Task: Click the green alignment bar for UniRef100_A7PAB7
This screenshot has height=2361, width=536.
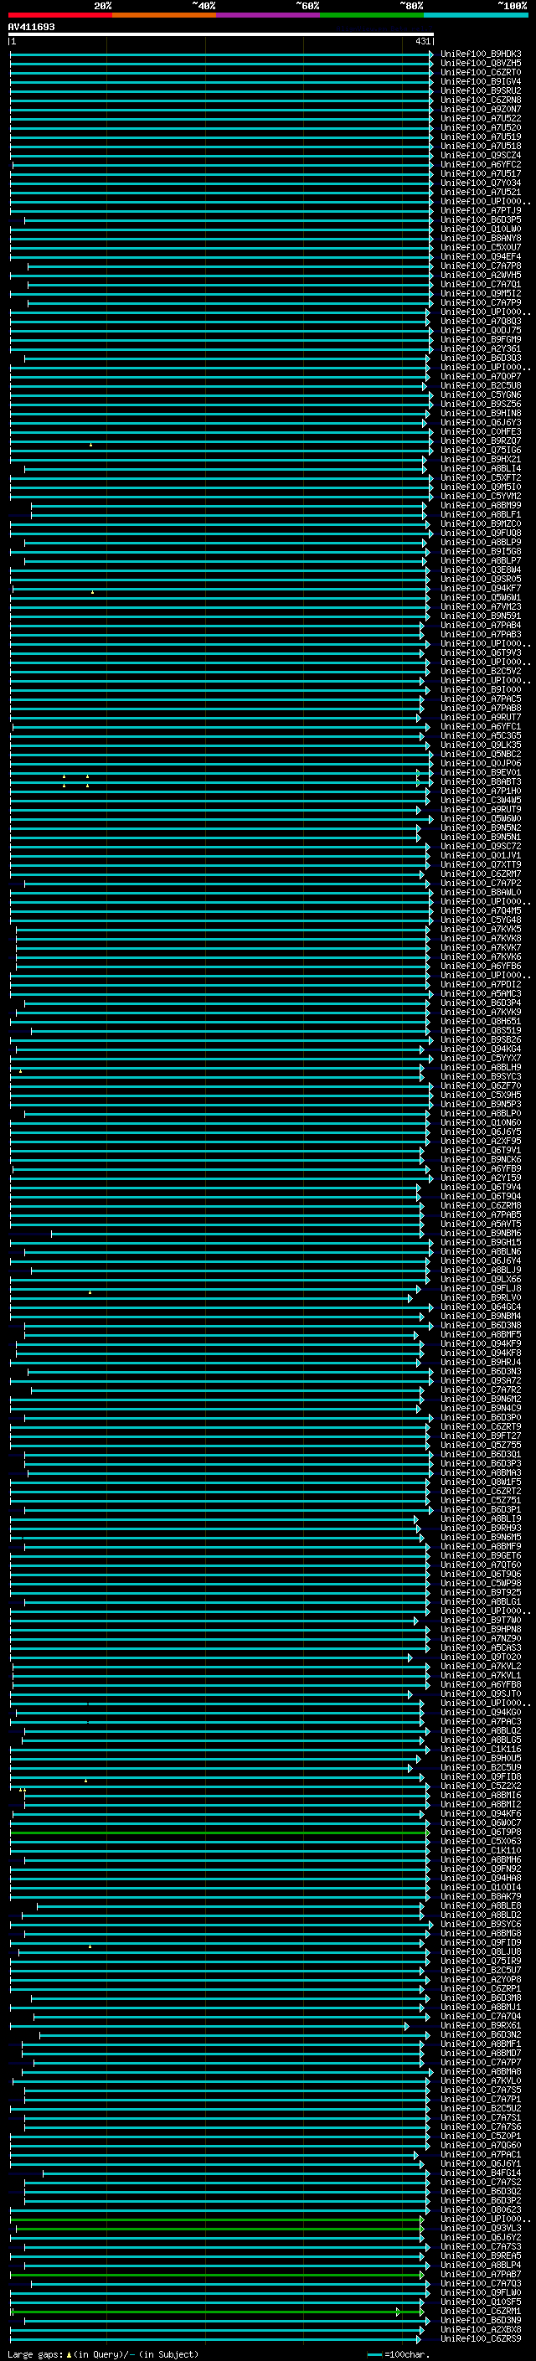Action: coord(217,2274)
